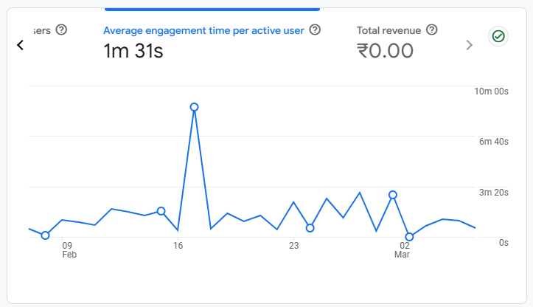Click the ₹0.00 revenue value
Screen dimensions: 533x307
pos(385,51)
